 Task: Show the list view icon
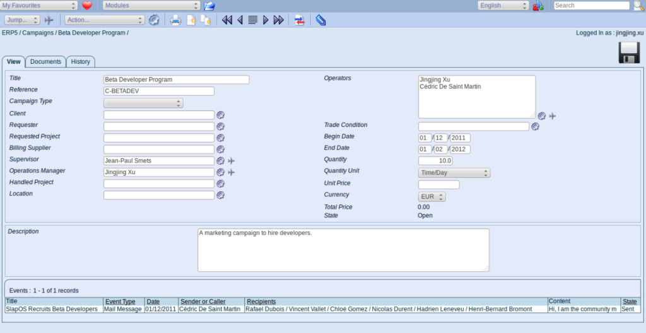(252, 20)
